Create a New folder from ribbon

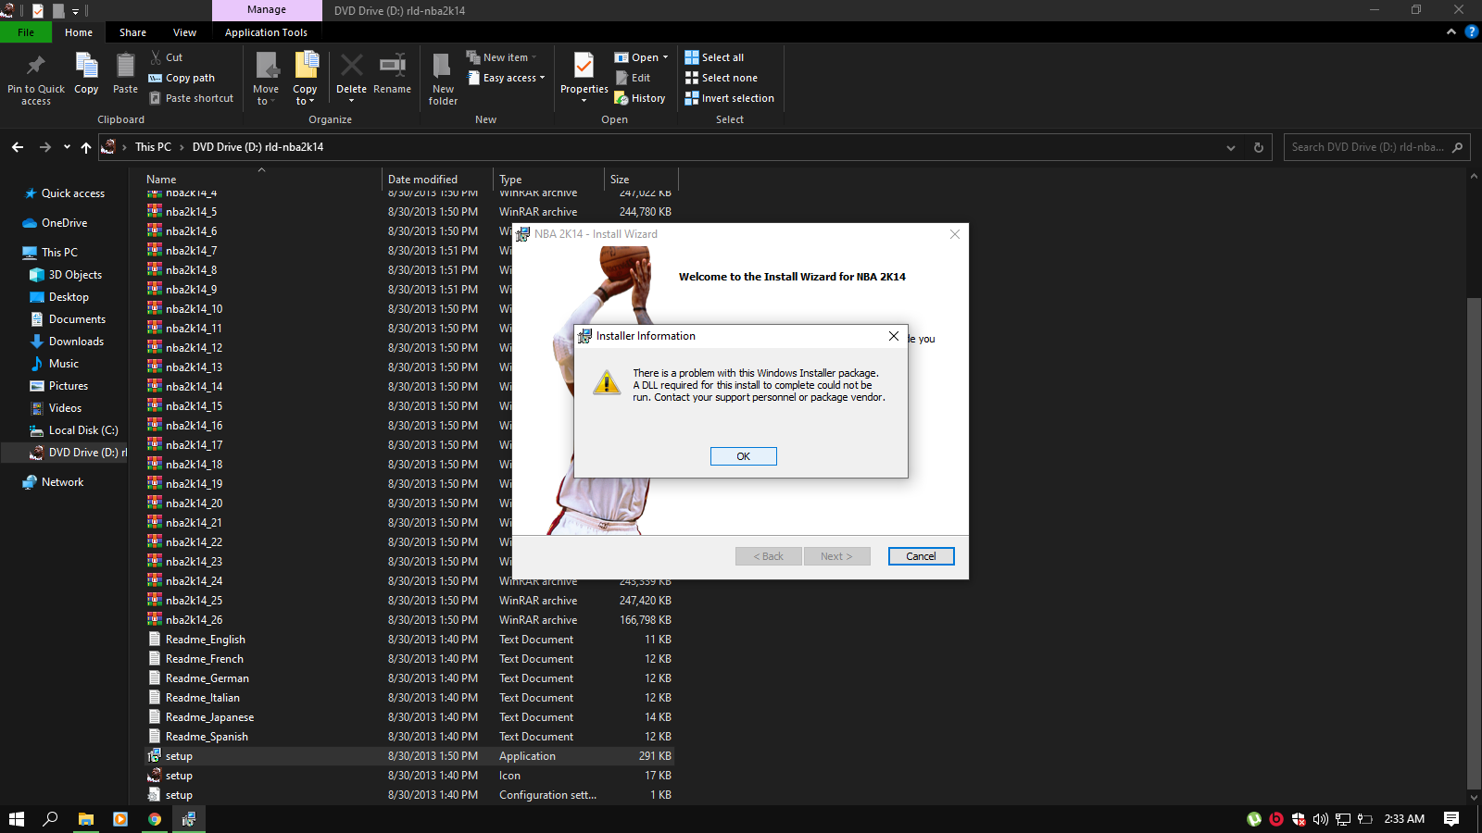click(x=443, y=79)
